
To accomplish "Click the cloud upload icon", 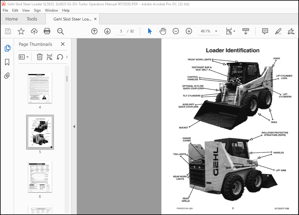I will (34, 31).
